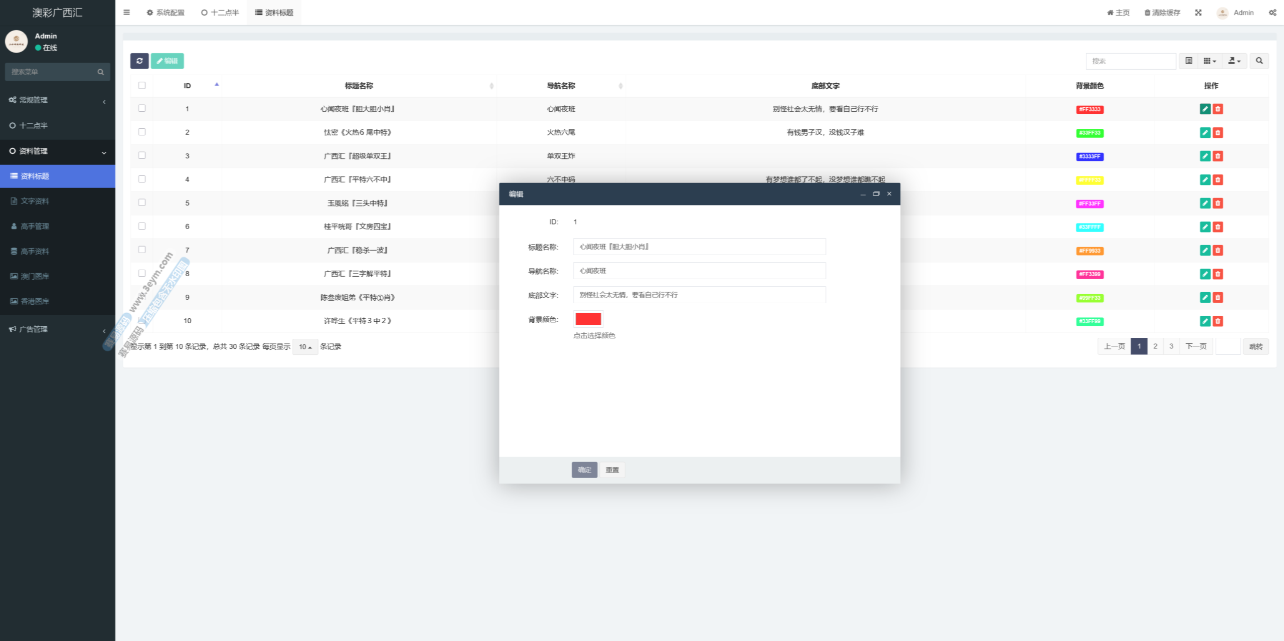Click the 重置 reset button in dialog
Screen dimensions: 1284x641
612,470
